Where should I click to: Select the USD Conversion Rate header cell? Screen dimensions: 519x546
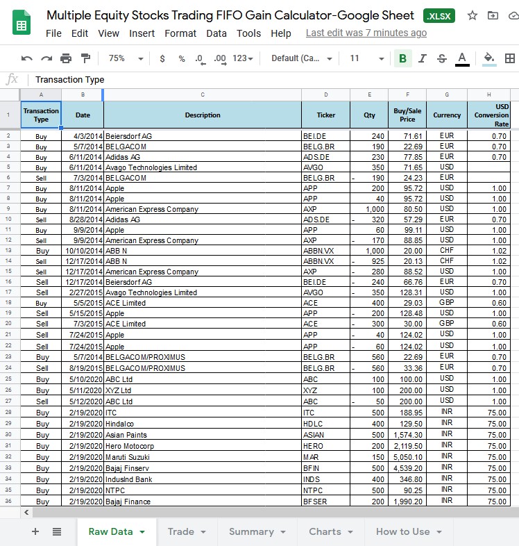(488, 115)
